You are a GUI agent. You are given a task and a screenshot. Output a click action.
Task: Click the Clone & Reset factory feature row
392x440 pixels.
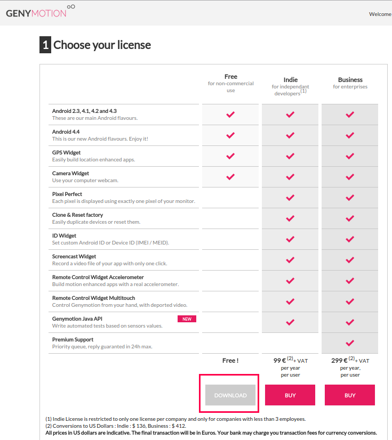click(124, 218)
